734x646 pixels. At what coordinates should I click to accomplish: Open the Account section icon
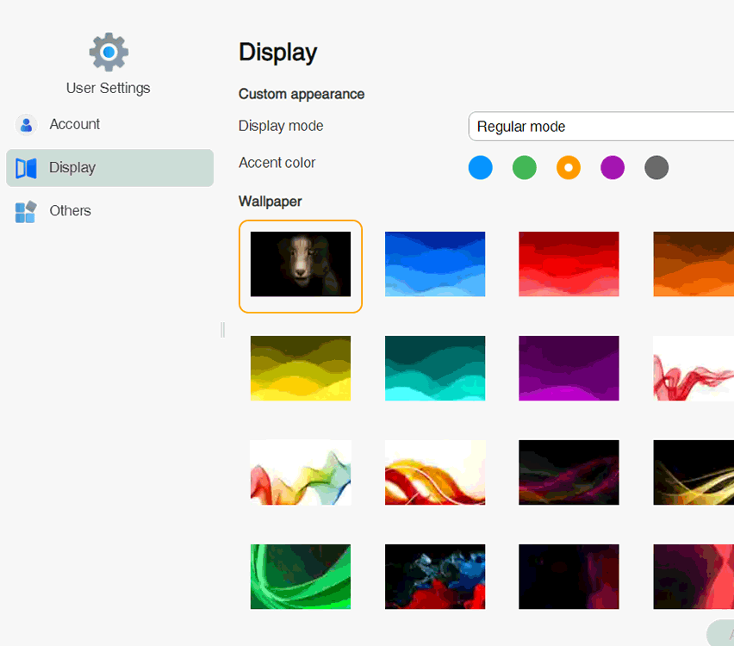click(26, 125)
